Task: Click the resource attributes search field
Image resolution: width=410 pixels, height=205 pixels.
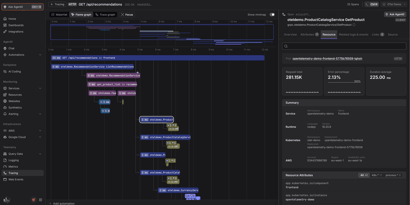Action: tap(344, 46)
